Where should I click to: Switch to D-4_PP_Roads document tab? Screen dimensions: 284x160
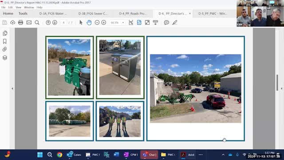[133, 14]
